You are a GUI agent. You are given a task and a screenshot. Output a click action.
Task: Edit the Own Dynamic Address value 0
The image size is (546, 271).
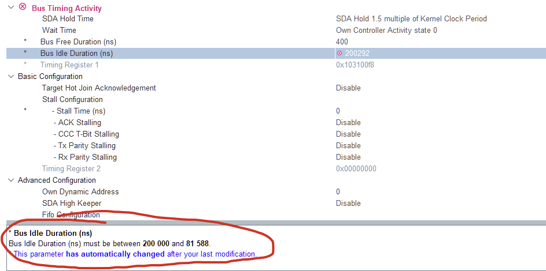pyautogui.click(x=338, y=191)
